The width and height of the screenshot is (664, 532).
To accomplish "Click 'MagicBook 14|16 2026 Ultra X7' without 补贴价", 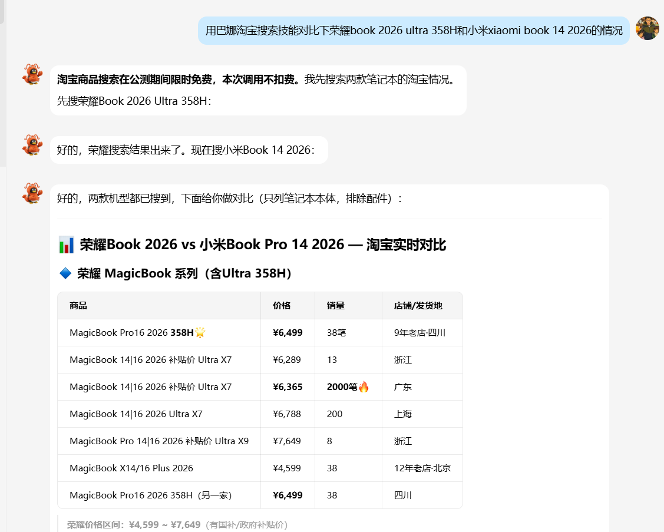I will (x=136, y=414).
